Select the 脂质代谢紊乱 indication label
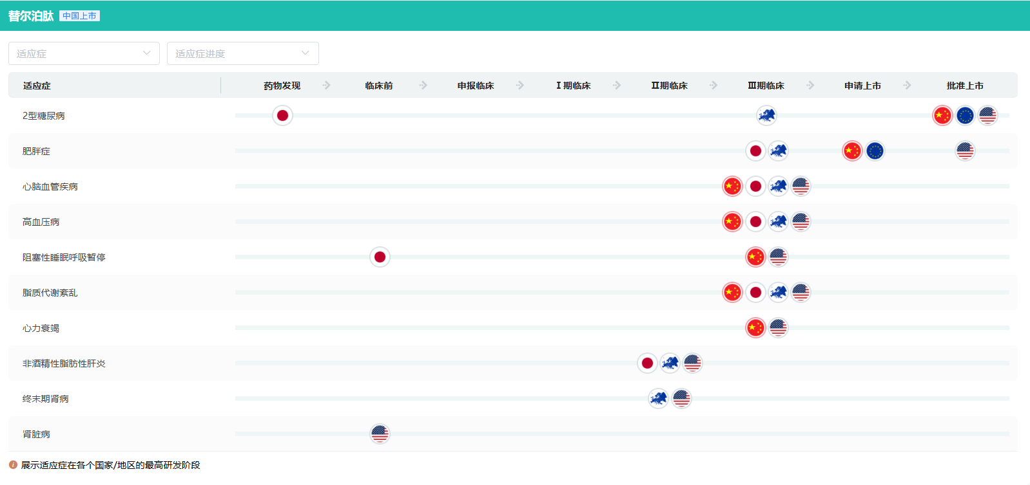1030x485 pixels. tap(50, 293)
